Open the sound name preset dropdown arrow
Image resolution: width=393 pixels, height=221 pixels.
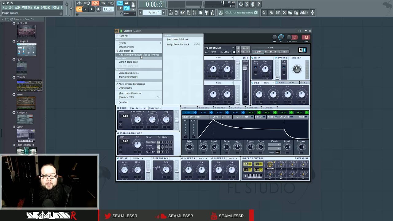tap(233, 48)
